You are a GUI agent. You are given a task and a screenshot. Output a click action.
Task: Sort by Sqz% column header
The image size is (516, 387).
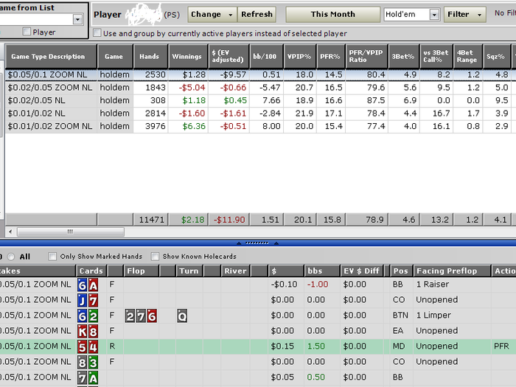497,57
